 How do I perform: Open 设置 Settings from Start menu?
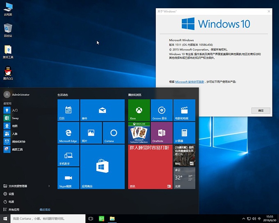11,194
